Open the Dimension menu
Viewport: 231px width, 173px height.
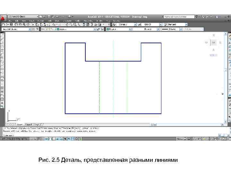point(67,21)
